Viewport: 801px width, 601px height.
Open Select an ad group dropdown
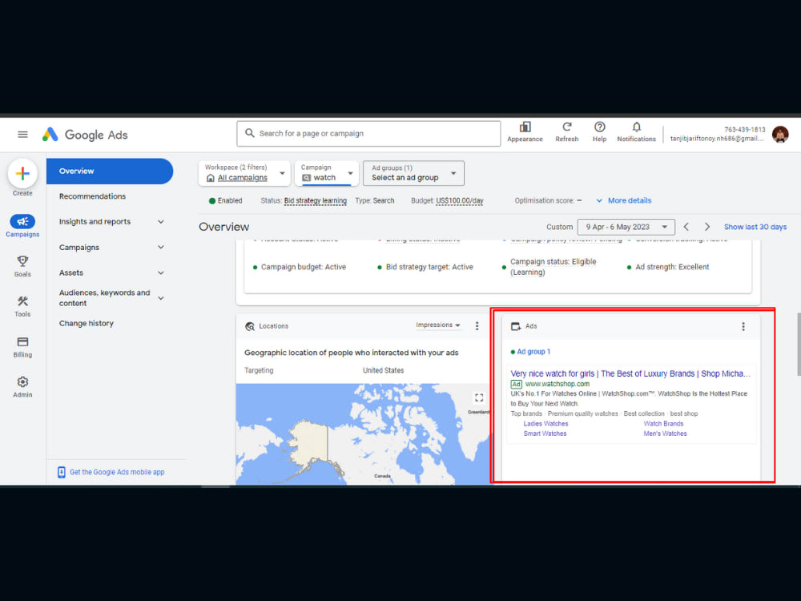[x=413, y=173]
